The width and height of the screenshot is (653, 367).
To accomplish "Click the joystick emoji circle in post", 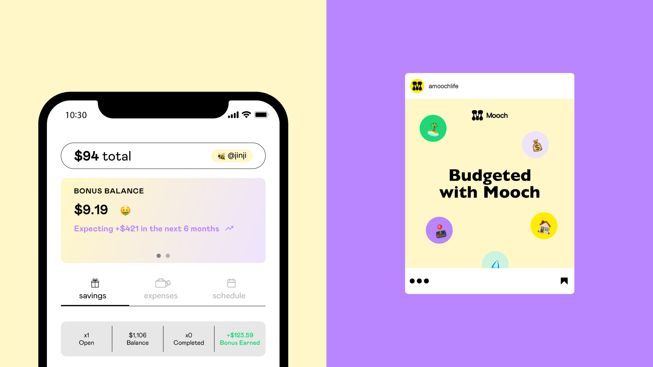I will [x=439, y=230].
